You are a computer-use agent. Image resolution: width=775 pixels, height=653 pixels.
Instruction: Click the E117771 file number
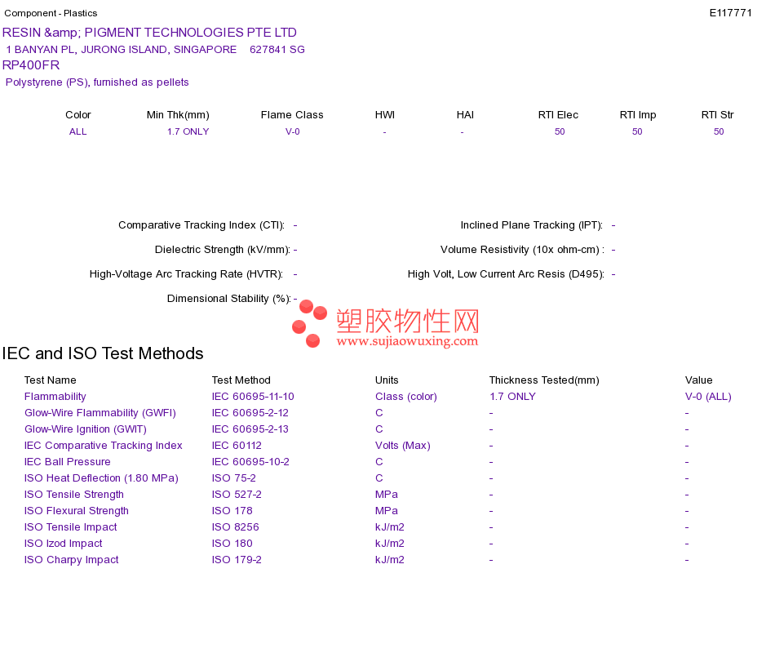[x=730, y=13]
